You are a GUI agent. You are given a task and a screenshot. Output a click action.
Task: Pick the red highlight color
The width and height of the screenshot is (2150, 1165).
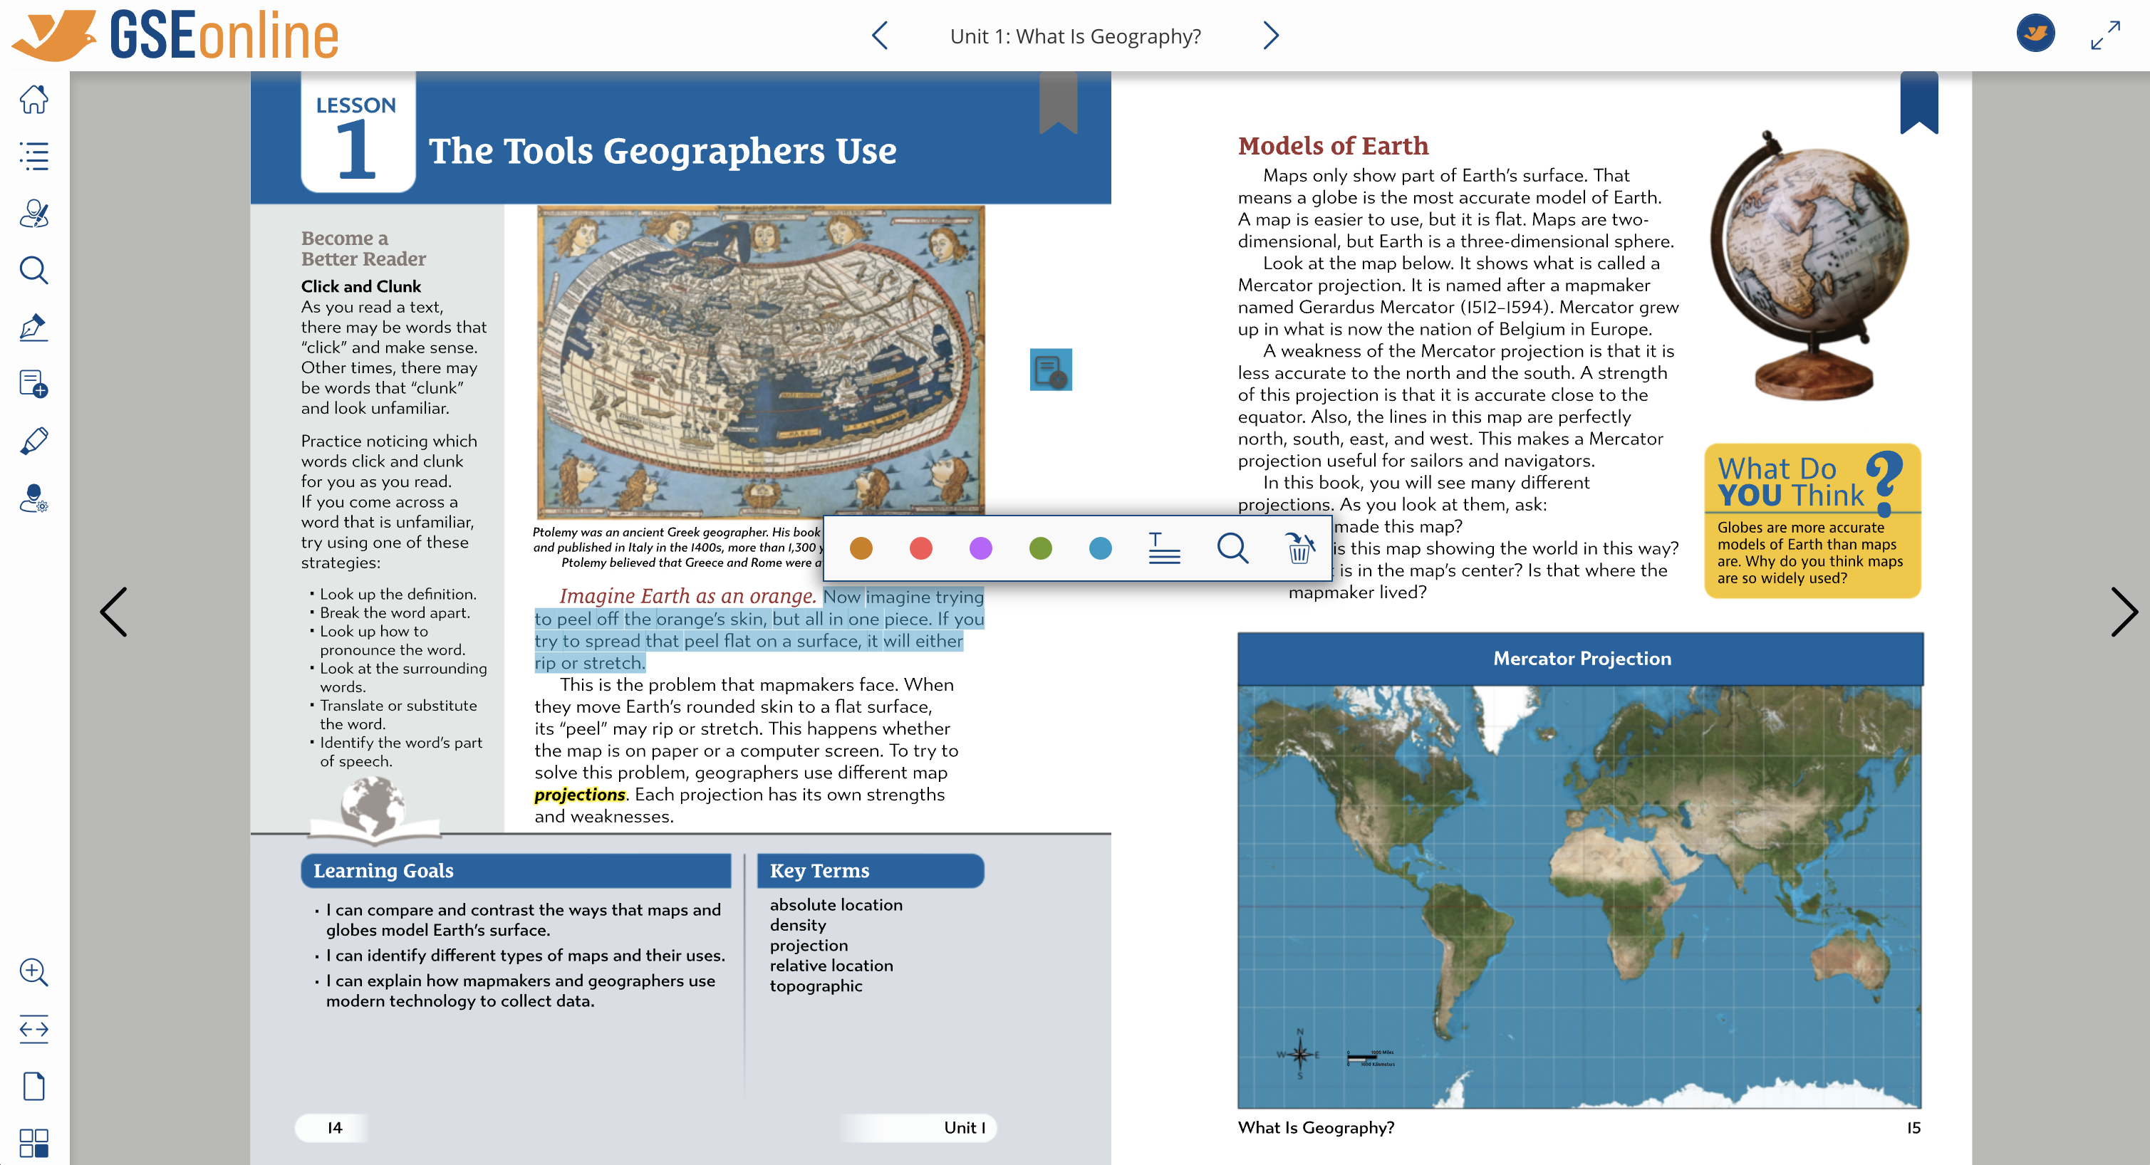(920, 548)
